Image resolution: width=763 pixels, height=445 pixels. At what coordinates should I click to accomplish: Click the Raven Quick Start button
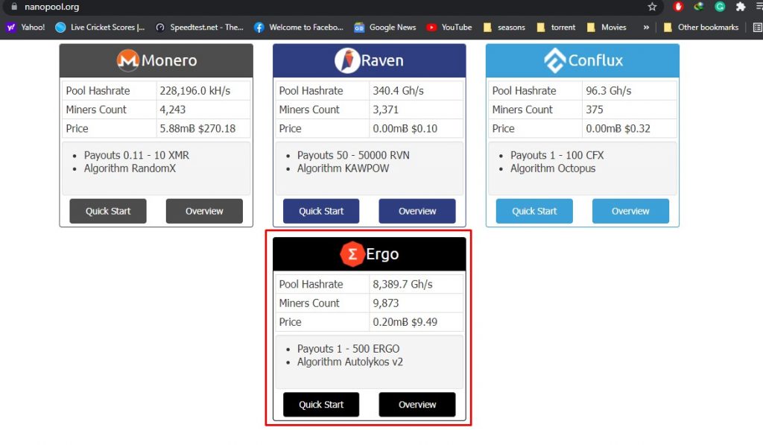coord(321,211)
